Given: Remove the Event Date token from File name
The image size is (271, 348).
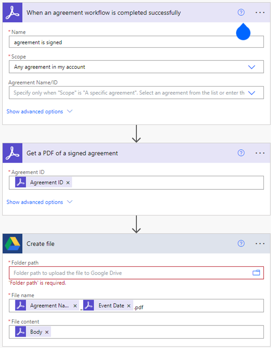Looking at the screenshot, I should point(129,306).
